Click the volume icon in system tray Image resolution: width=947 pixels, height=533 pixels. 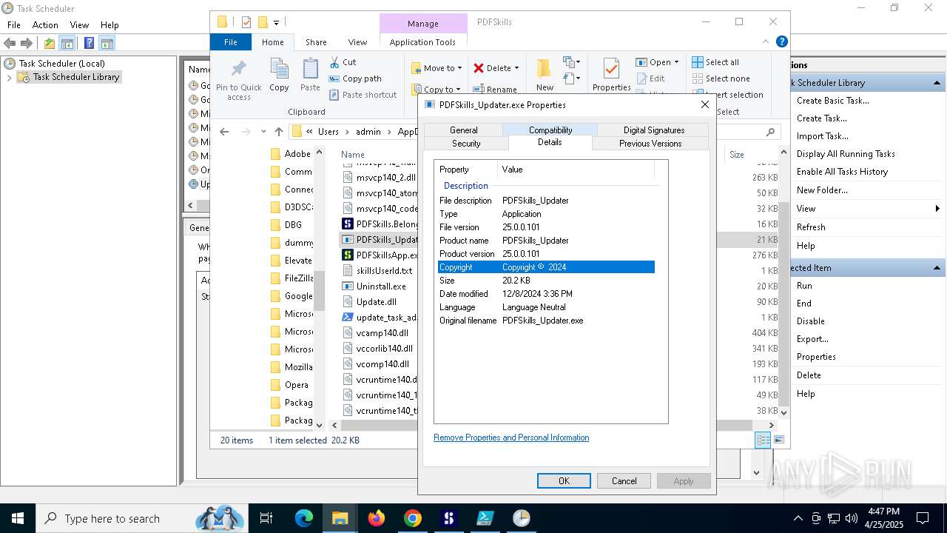852,518
